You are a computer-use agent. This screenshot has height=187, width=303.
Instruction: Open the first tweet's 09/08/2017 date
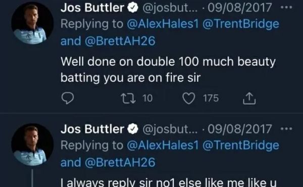[x=239, y=8]
